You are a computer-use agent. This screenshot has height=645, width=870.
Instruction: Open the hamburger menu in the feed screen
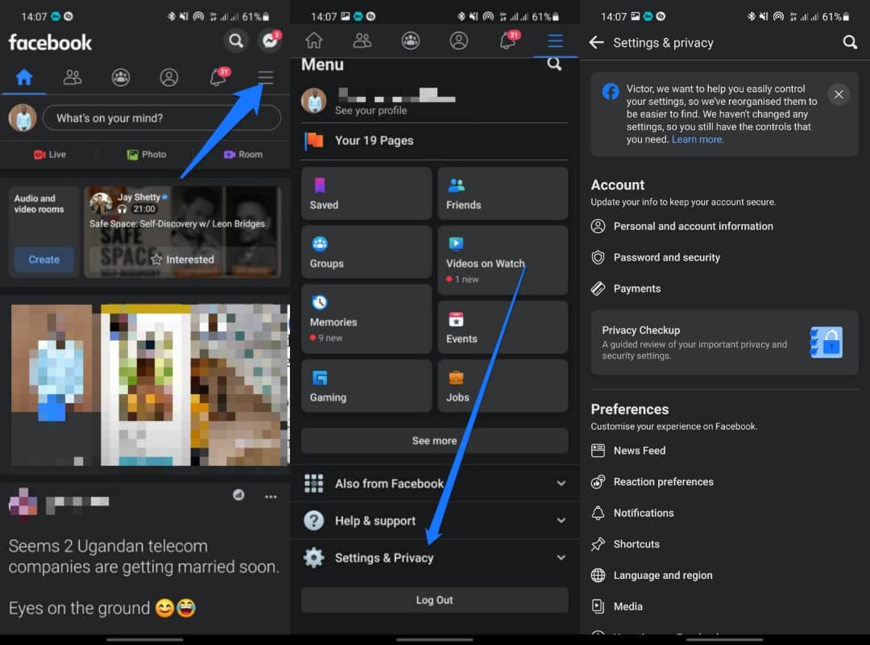tap(266, 77)
